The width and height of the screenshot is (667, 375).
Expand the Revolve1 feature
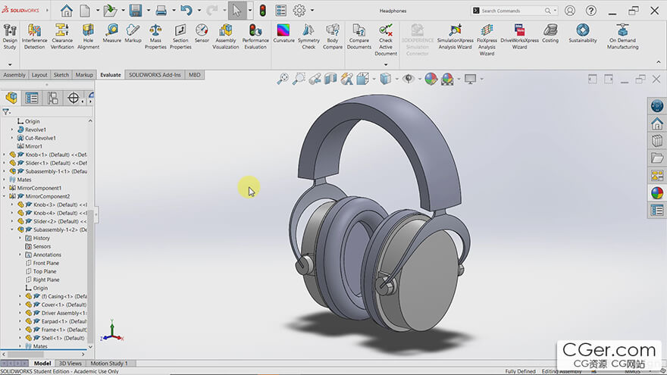(x=12, y=130)
